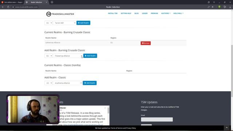The height and width of the screenshot is (131, 233).
Task: Close the Realm Selection tab
Action: click(46, 2)
